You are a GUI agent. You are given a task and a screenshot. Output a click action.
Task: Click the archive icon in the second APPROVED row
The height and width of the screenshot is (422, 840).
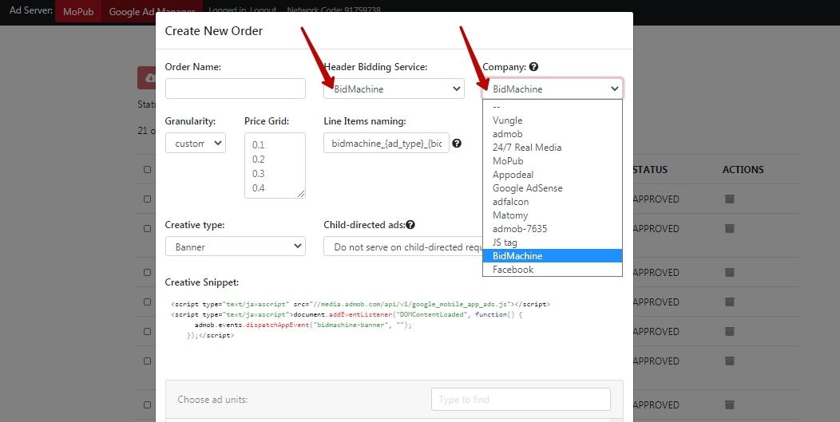[729, 228]
